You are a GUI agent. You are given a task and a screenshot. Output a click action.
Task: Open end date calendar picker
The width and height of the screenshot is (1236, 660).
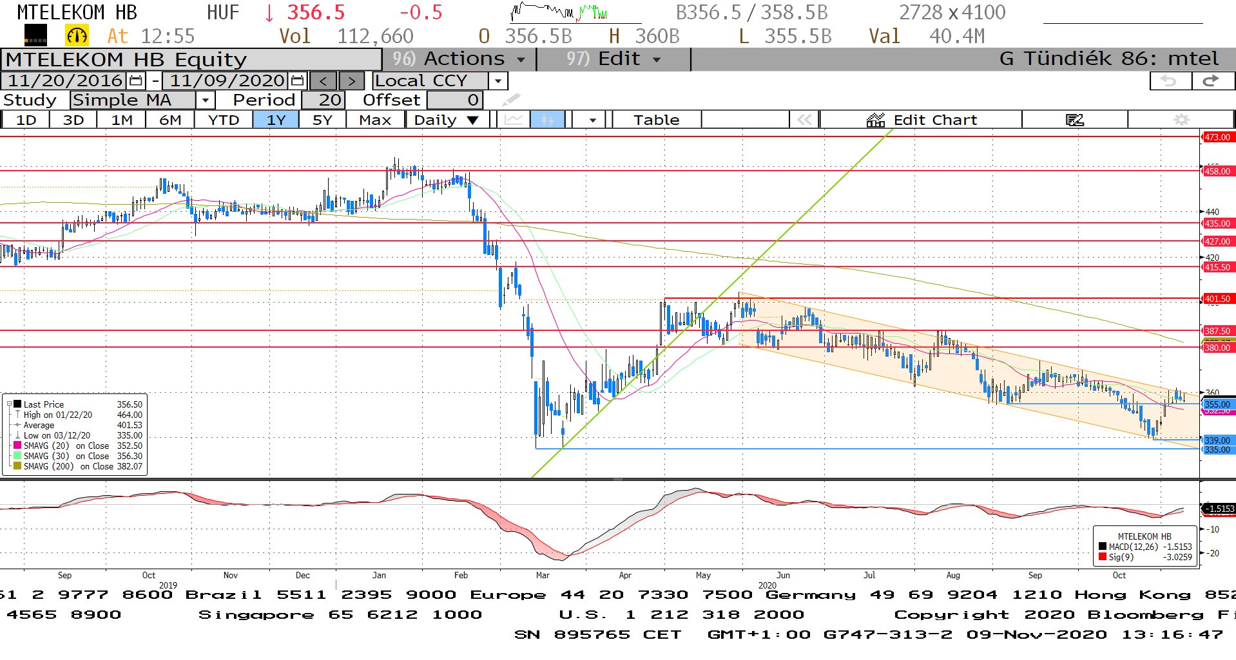click(x=297, y=81)
